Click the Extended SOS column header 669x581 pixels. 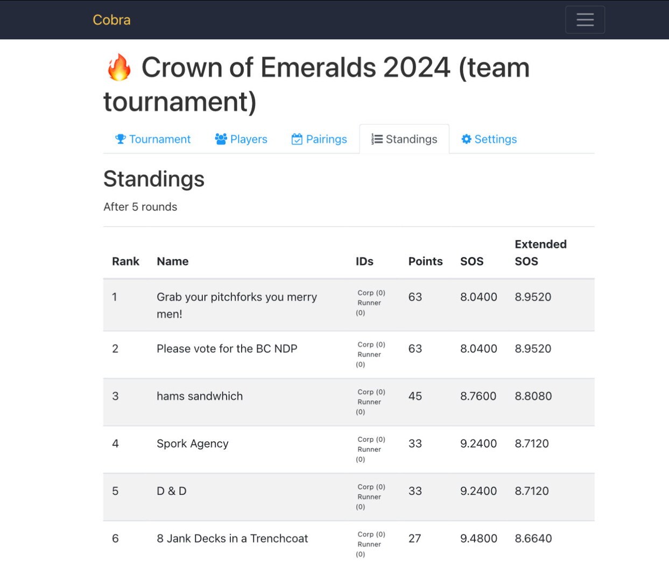pyautogui.click(x=540, y=253)
